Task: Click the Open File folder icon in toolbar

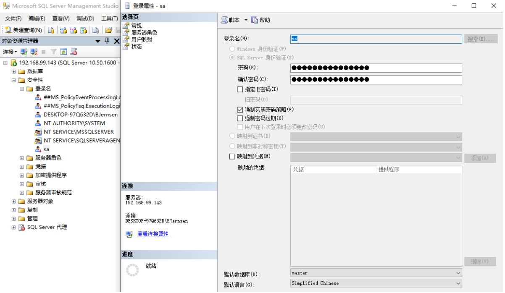Action: pyautogui.click(x=108, y=30)
